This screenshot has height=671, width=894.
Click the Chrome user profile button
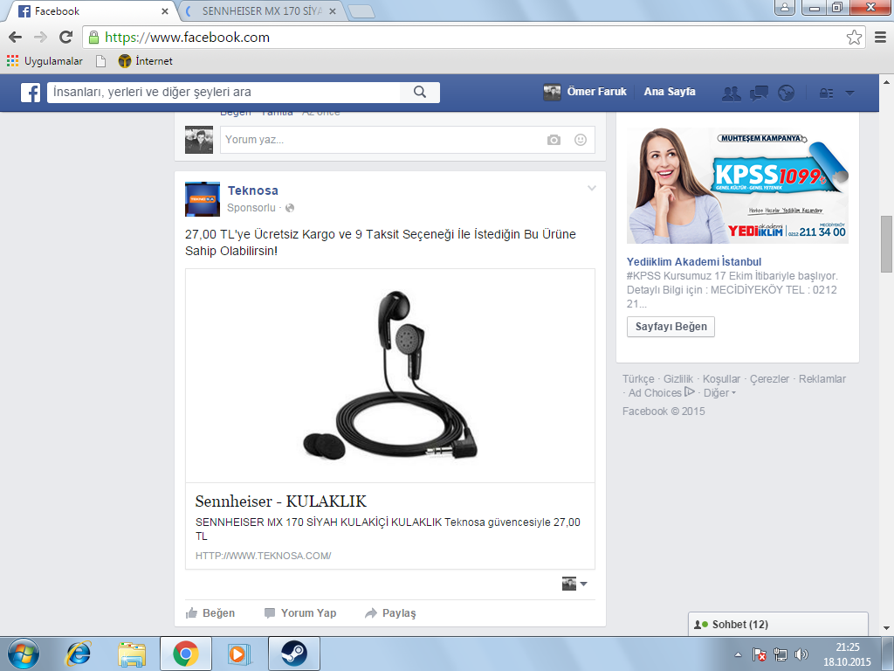[785, 7]
